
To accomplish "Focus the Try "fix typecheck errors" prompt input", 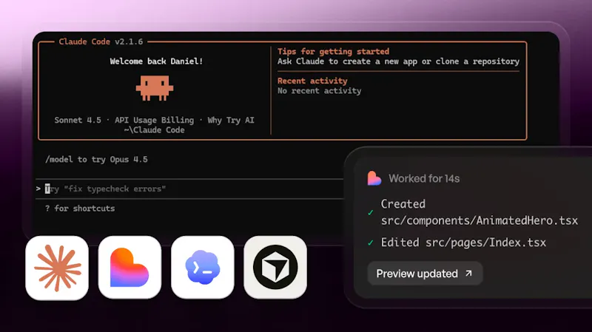I will [189, 189].
